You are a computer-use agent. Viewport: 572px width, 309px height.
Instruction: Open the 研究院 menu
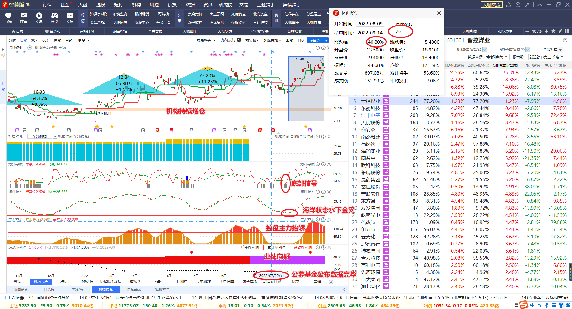(226, 5)
